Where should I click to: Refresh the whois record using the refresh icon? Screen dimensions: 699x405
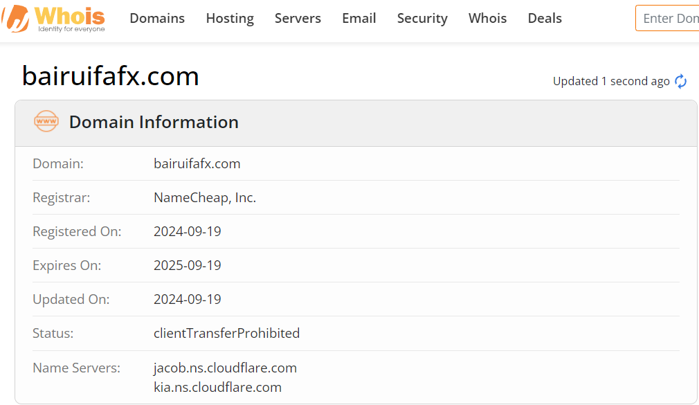point(680,81)
